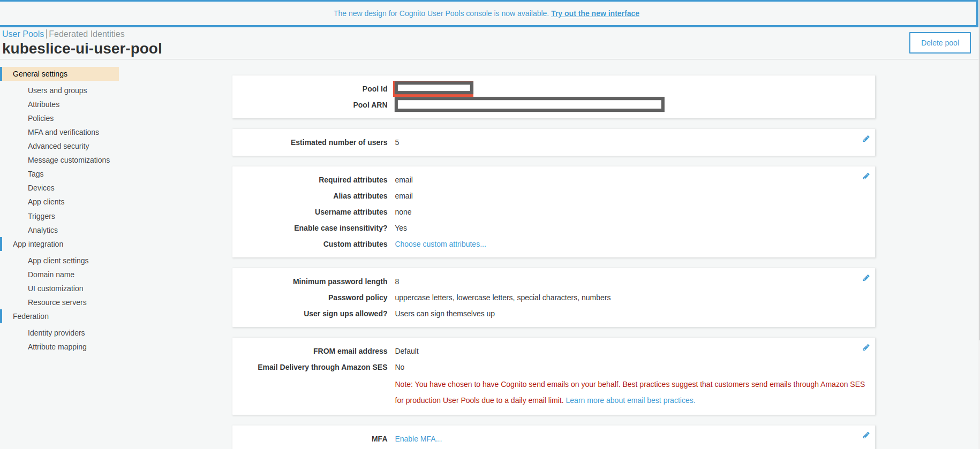Open Tags in sidebar
Screen dimensions: 980x449
(36, 174)
